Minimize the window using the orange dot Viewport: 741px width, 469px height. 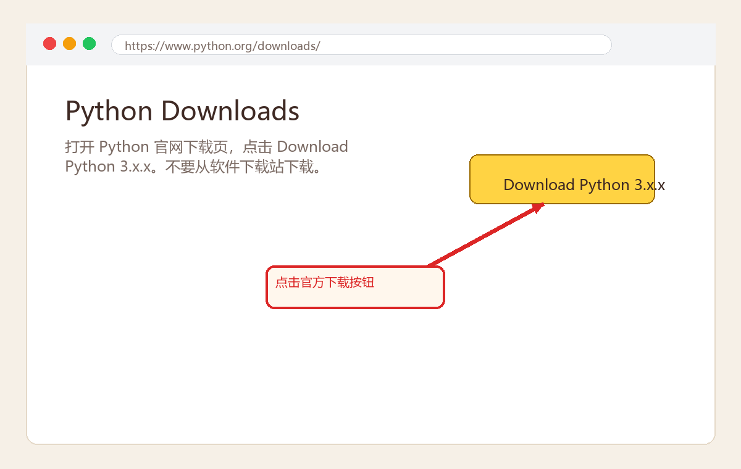click(x=69, y=43)
